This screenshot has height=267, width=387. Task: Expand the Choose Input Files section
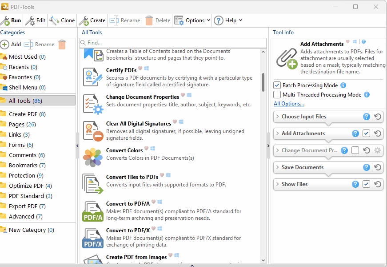pos(277,117)
